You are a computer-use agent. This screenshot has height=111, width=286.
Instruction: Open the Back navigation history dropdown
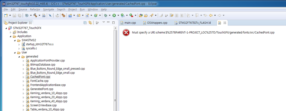pyautogui.click(x=215, y=15)
